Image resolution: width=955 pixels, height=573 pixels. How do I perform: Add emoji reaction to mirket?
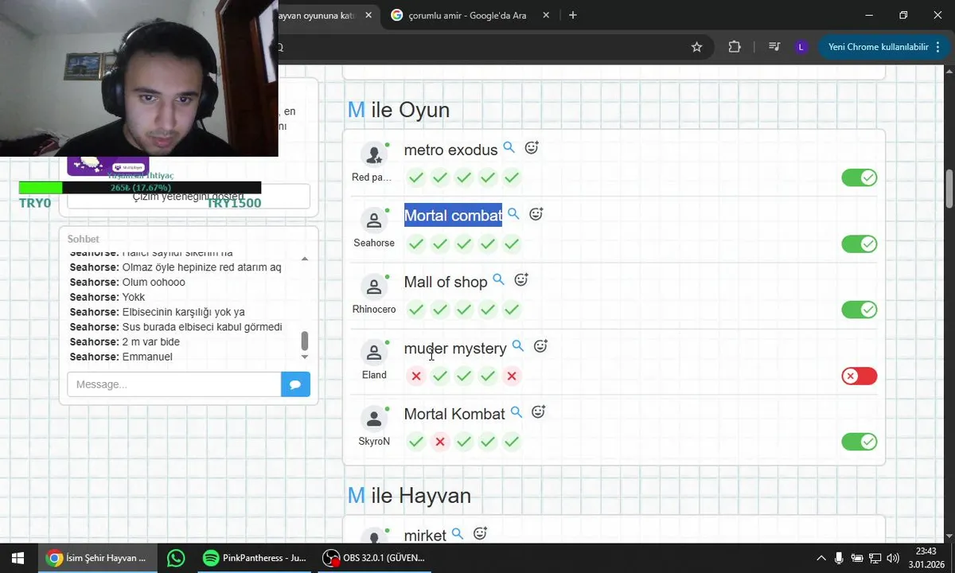point(480,534)
